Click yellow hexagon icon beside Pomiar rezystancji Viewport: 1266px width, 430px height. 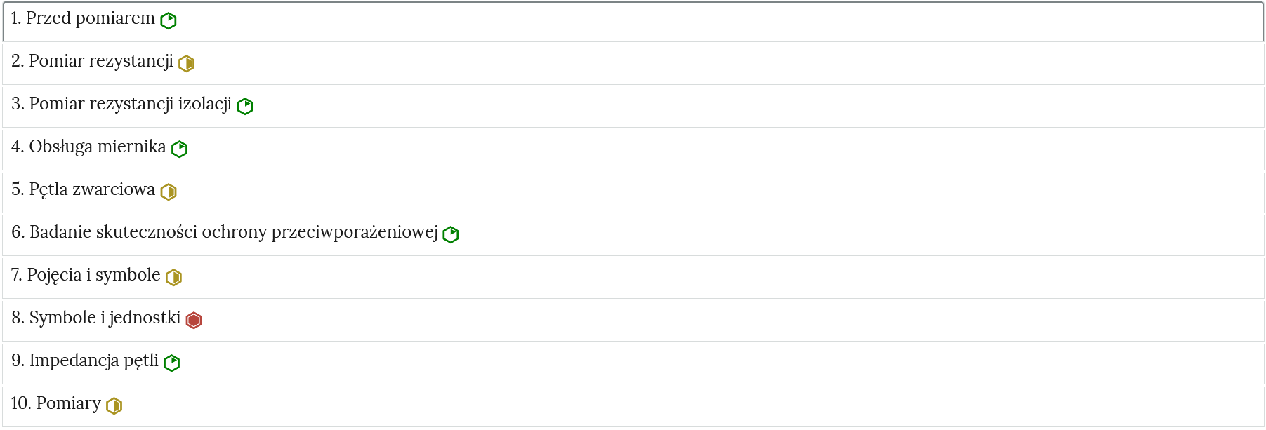[186, 64]
